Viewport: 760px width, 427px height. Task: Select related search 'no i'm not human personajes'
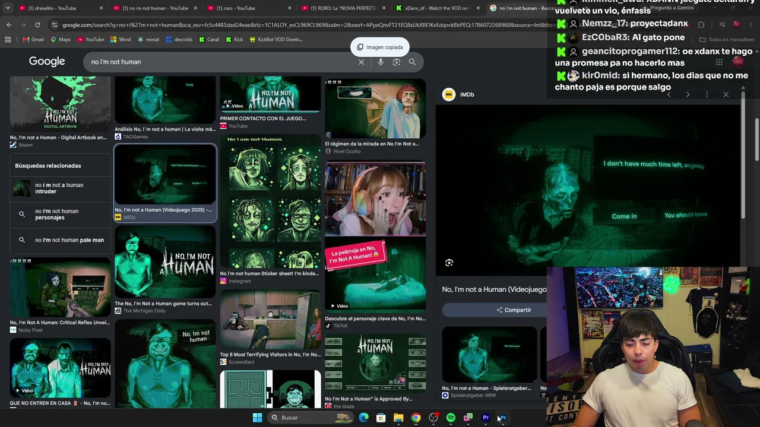coord(59,214)
